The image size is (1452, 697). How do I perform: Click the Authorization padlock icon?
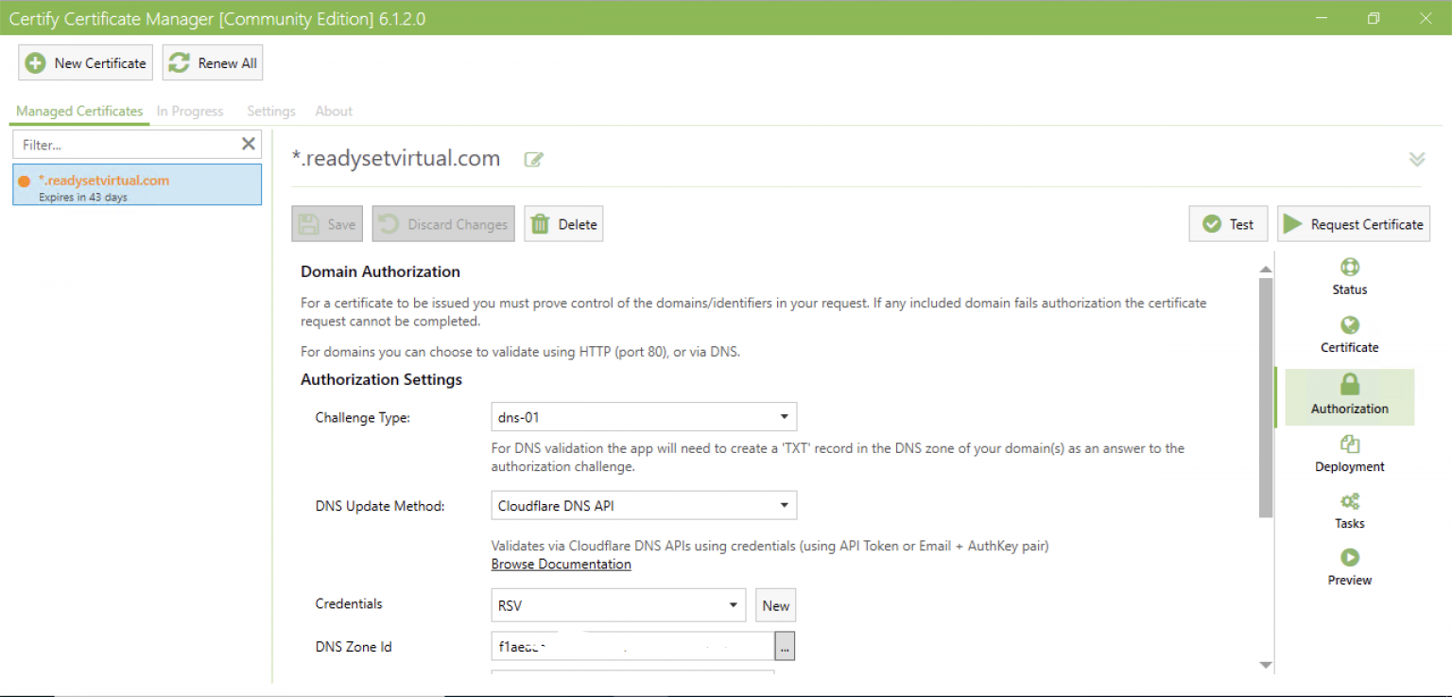[x=1349, y=384]
